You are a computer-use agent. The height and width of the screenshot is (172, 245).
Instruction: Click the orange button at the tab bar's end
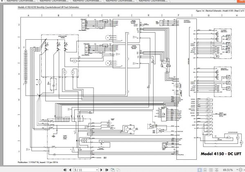pyautogui.click(x=241, y=1)
